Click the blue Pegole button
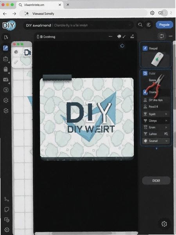 (164, 25)
